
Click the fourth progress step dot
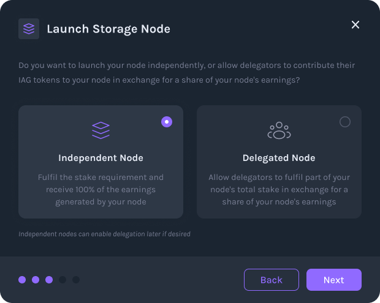pyautogui.click(x=63, y=280)
